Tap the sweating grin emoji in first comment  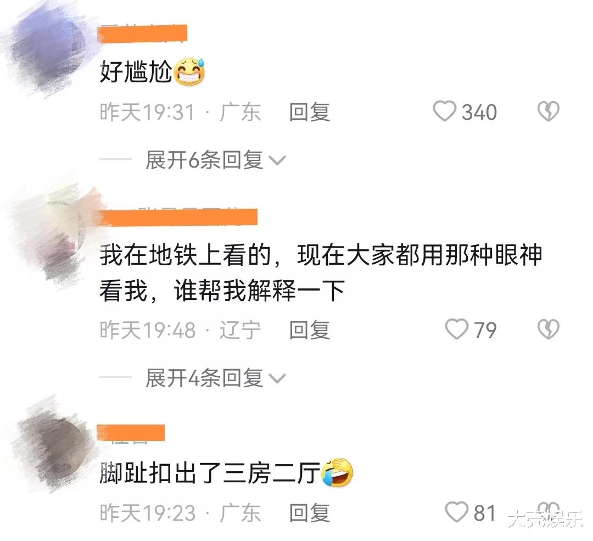(189, 71)
